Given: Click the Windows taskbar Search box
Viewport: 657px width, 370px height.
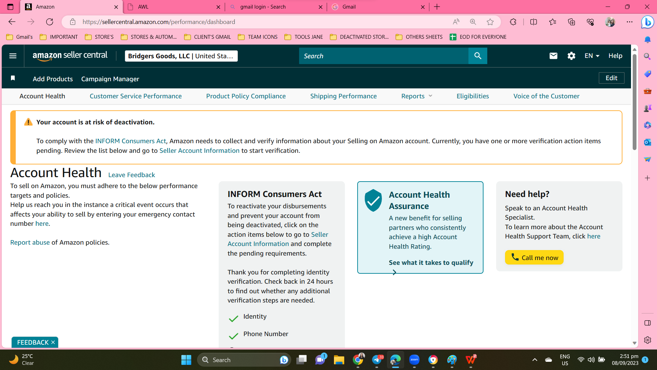Looking at the screenshot, I should [244, 360].
